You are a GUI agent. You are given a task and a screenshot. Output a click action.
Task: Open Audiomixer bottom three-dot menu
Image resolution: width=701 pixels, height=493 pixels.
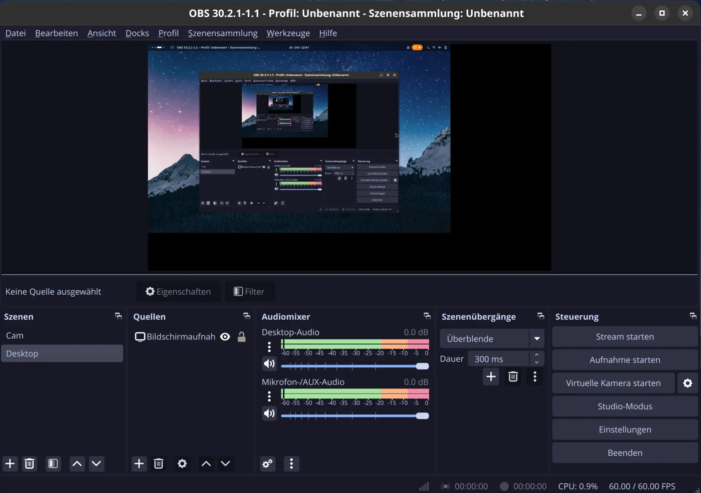click(x=291, y=463)
